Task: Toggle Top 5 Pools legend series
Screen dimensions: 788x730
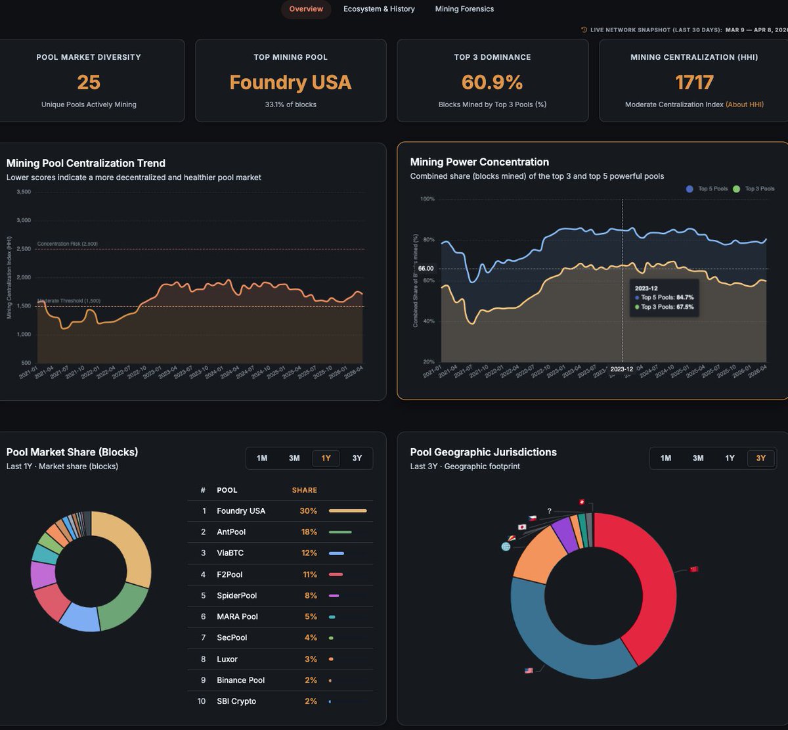Action: click(x=707, y=189)
